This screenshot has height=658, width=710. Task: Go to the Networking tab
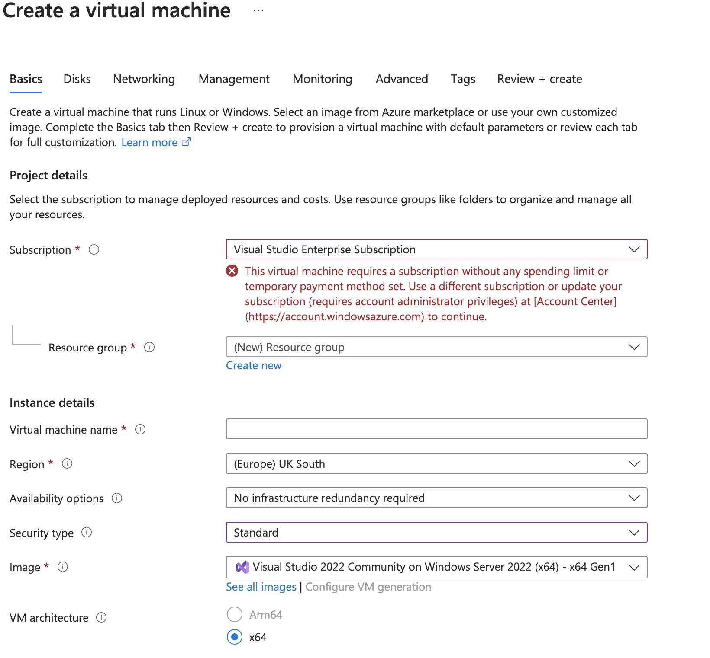144,79
